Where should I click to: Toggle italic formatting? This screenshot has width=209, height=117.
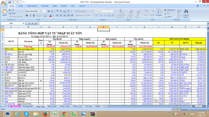click(x=30, y=16)
